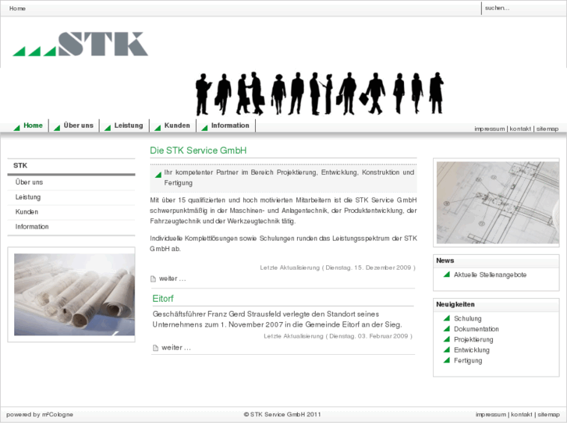Open the Home navigation tab
Image resolution: width=567 pixels, height=425 pixels.
click(x=33, y=126)
